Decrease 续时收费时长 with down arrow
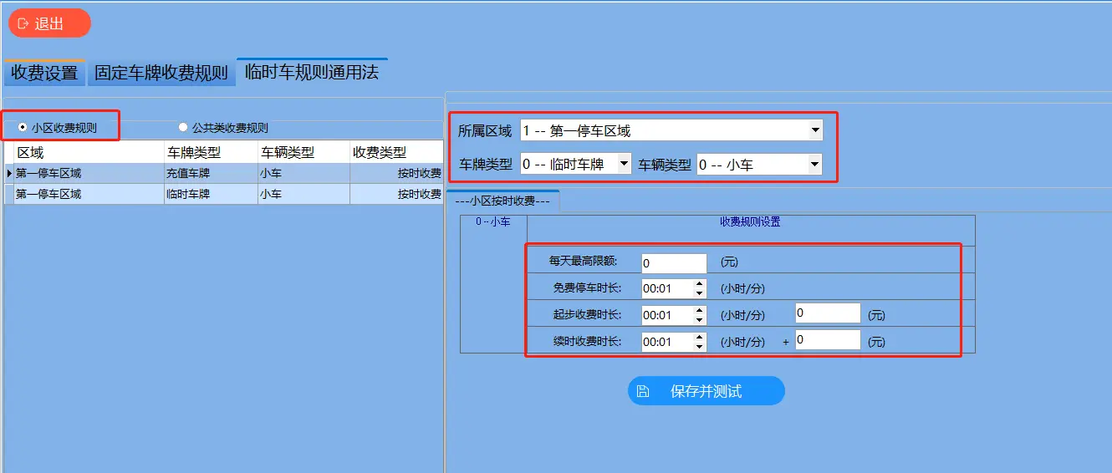Viewport: 1112px width, 473px height. click(x=700, y=347)
